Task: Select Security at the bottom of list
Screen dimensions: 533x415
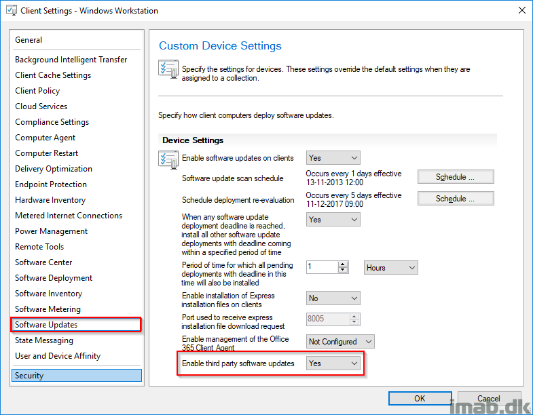Action: (x=77, y=376)
